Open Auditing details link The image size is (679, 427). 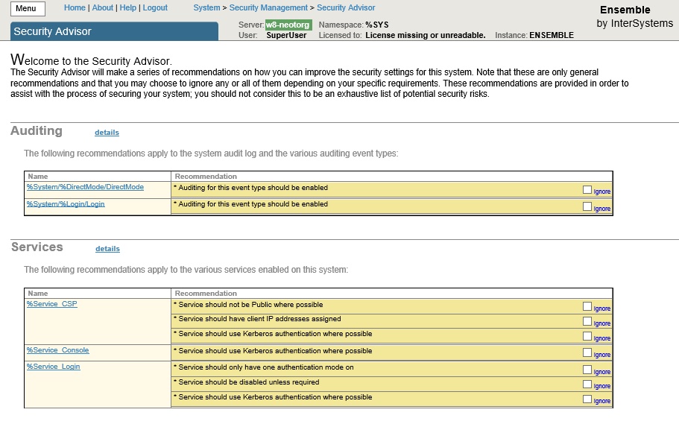click(x=107, y=133)
